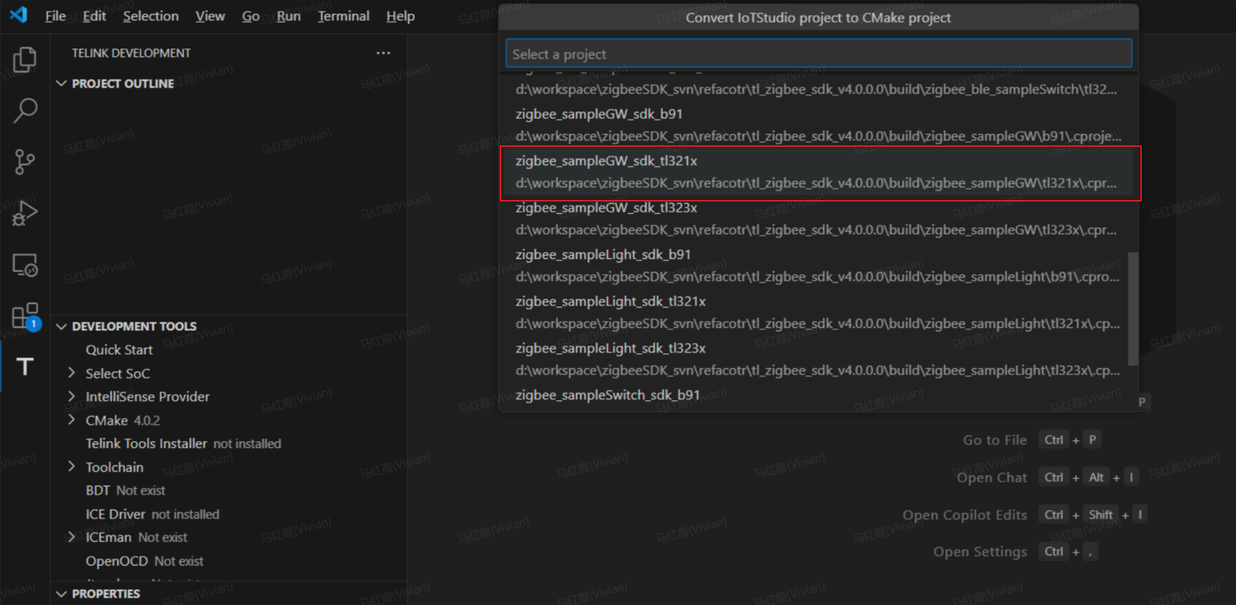
Task: Open Source Control view in activity bar
Action: coord(25,162)
